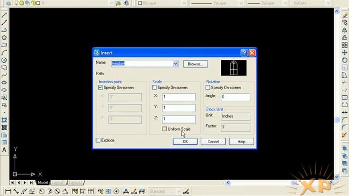This screenshot has height=196, width=349.
Task: Switch to the Model tab
Action: point(43,182)
